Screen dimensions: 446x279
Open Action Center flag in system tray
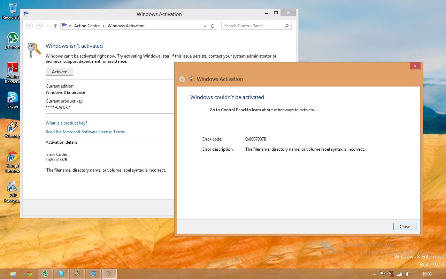382,274
